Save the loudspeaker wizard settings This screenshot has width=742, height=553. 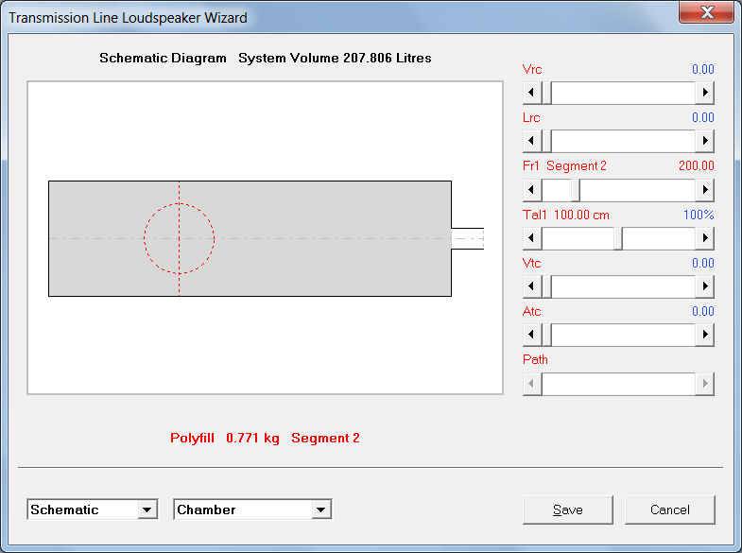(568, 510)
